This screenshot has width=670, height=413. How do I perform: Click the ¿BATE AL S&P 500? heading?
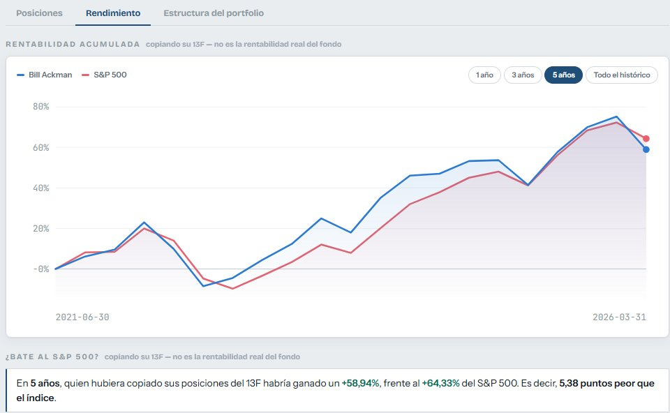coord(52,356)
